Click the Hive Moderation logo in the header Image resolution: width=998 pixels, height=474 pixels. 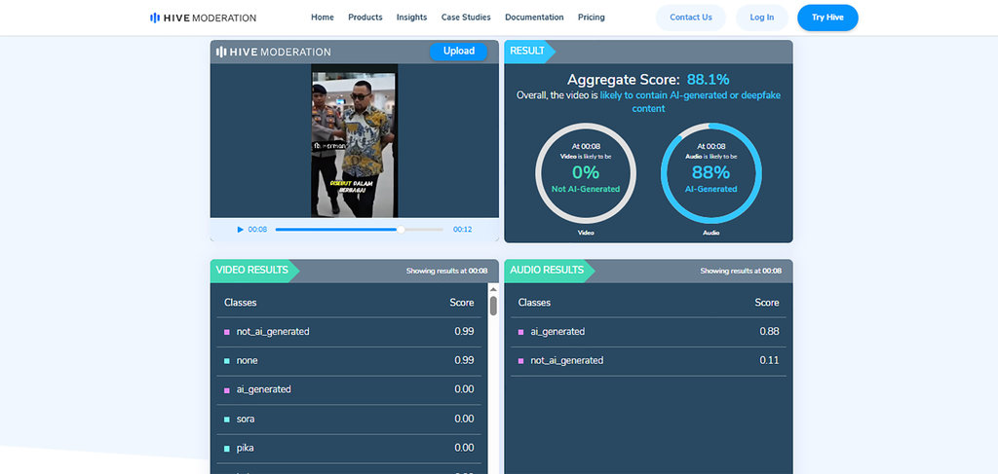click(x=203, y=18)
